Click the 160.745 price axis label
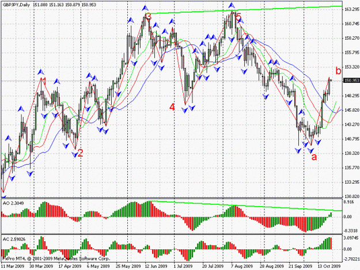The height and width of the screenshot is (270, 360). [x=351, y=24]
